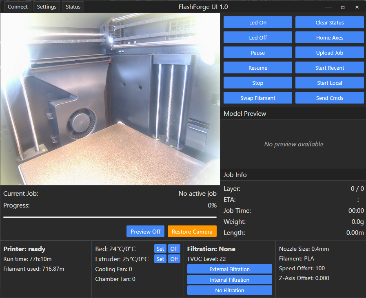The width and height of the screenshot is (366, 298).
Task: Pause the current print job
Action: point(258,53)
